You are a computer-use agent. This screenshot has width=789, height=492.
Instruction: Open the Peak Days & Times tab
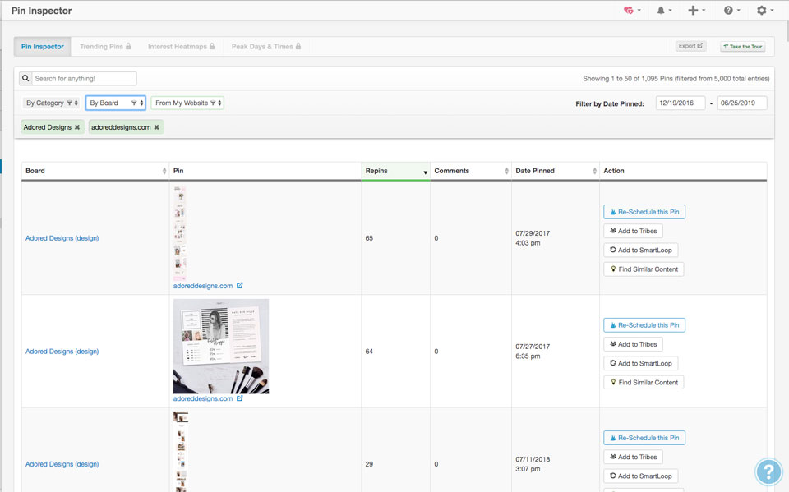265,47
